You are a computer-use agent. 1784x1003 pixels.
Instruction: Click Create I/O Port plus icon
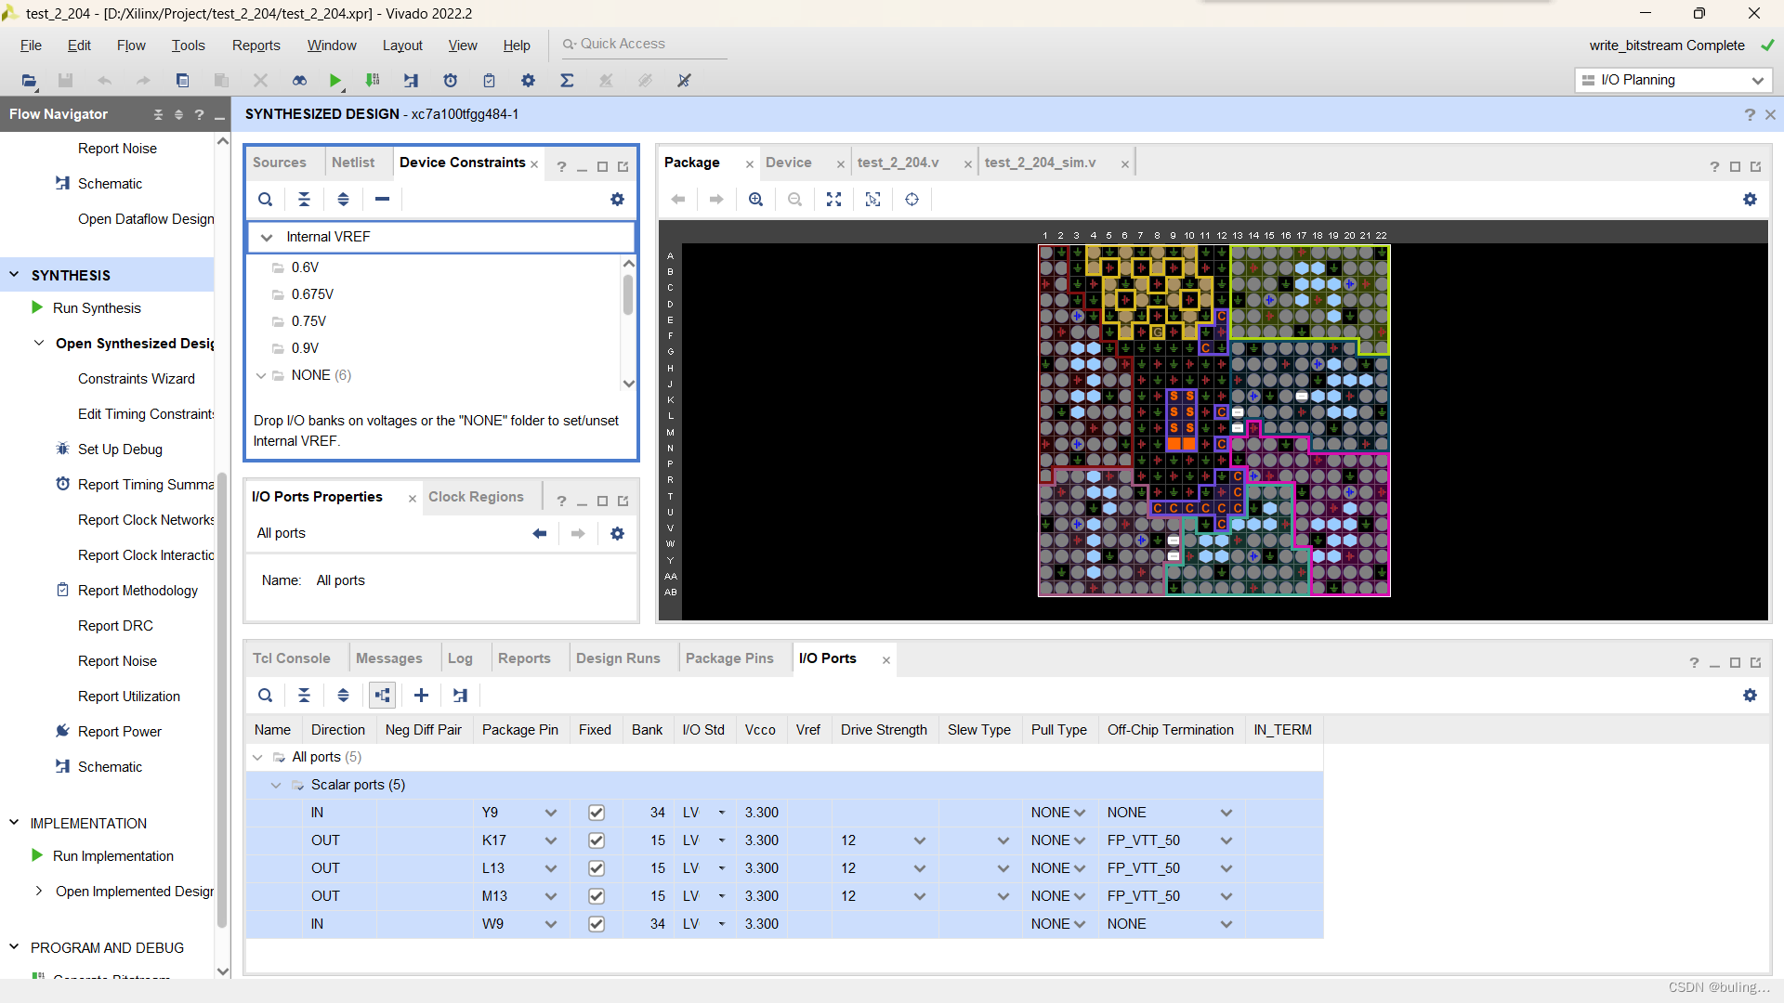[421, 696]
